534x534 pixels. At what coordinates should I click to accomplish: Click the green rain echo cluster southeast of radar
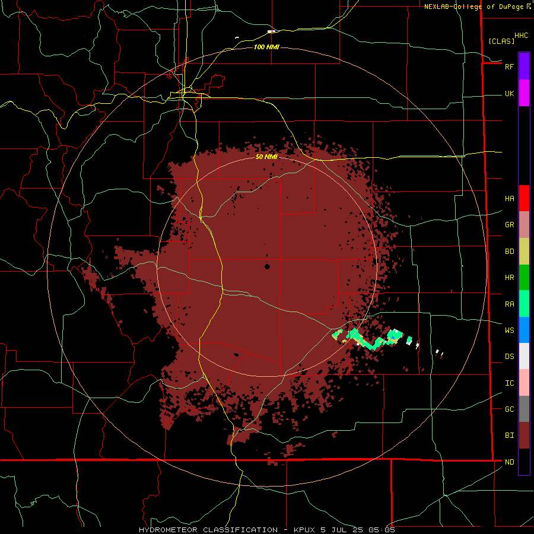pyautogui.click(x=368, y=339)
